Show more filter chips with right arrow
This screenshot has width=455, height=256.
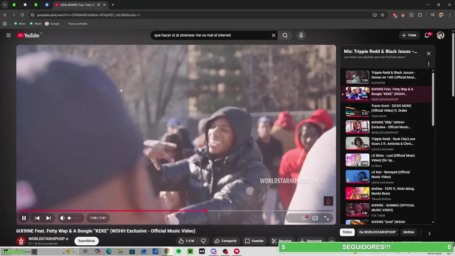[429, 234]
